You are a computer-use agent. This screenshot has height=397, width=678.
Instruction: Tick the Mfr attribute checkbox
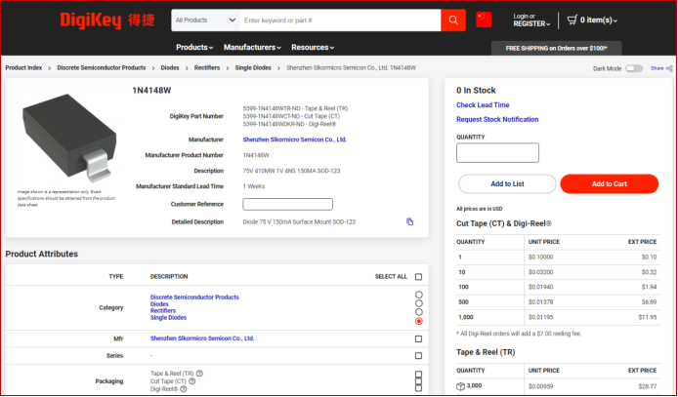[x=418, y=338]
